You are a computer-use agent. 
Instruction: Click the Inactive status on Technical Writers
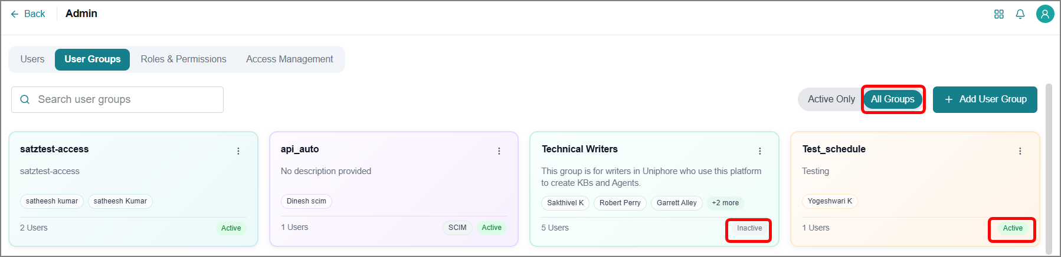tap(749, 228)
